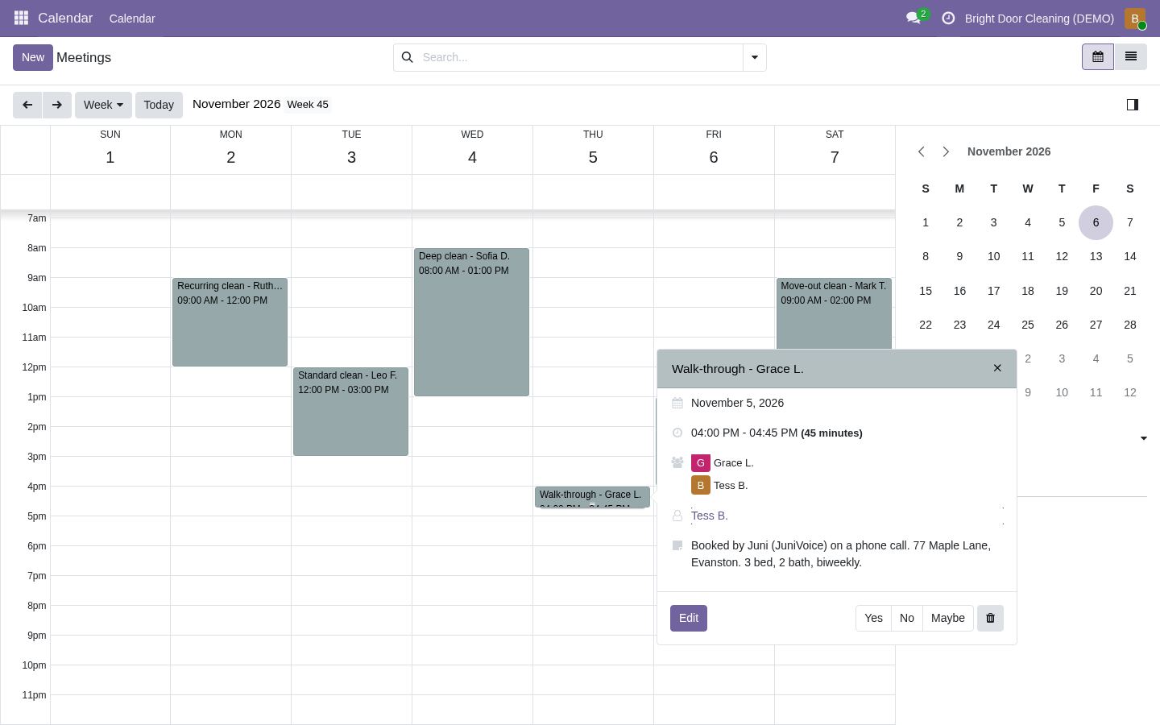Edit the Walk-through event

[689, 618]
